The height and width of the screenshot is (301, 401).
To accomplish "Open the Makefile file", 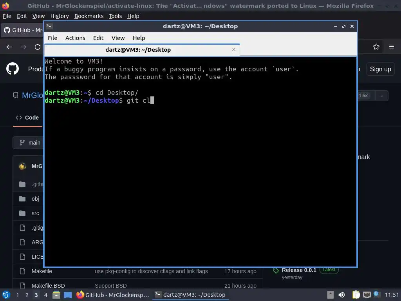I will point(42,271).
